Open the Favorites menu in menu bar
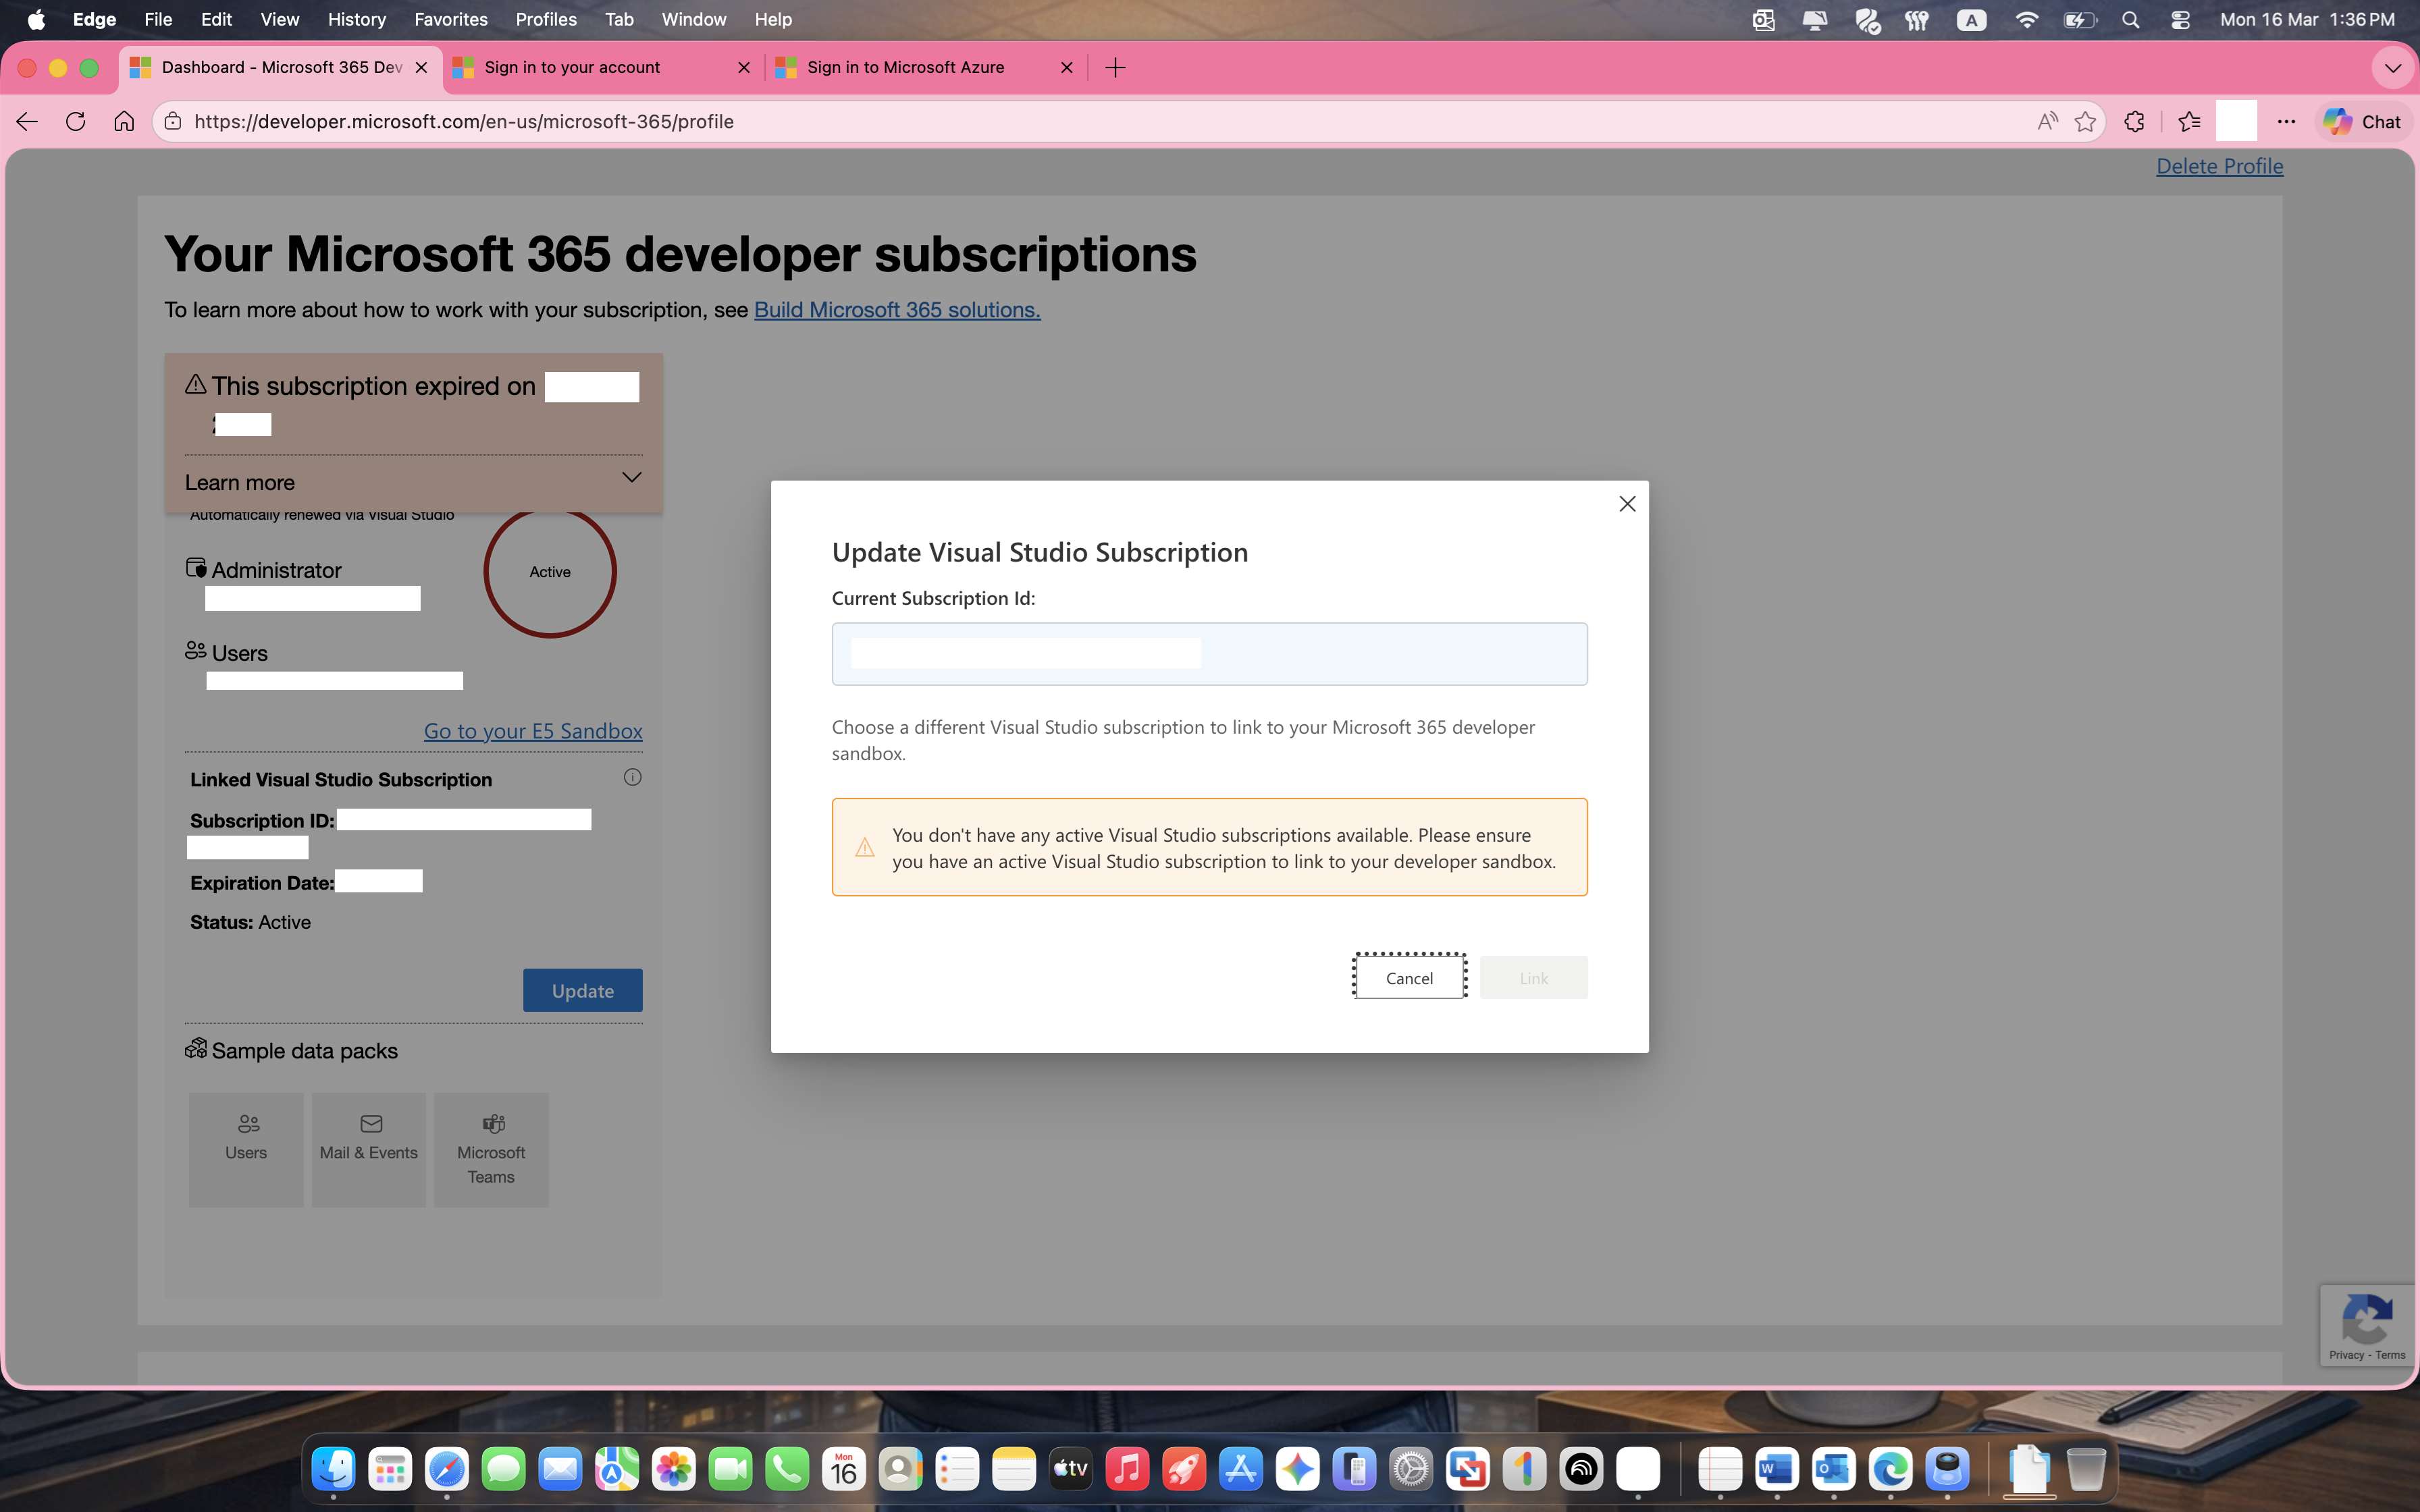Image resolution: width=2420 pixels, height=1512 pixels. 451,19
